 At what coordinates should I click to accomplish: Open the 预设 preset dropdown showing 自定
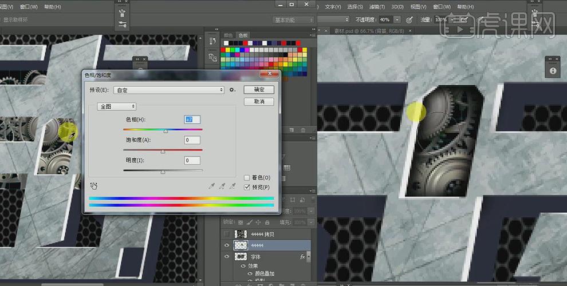pos(169,90)
